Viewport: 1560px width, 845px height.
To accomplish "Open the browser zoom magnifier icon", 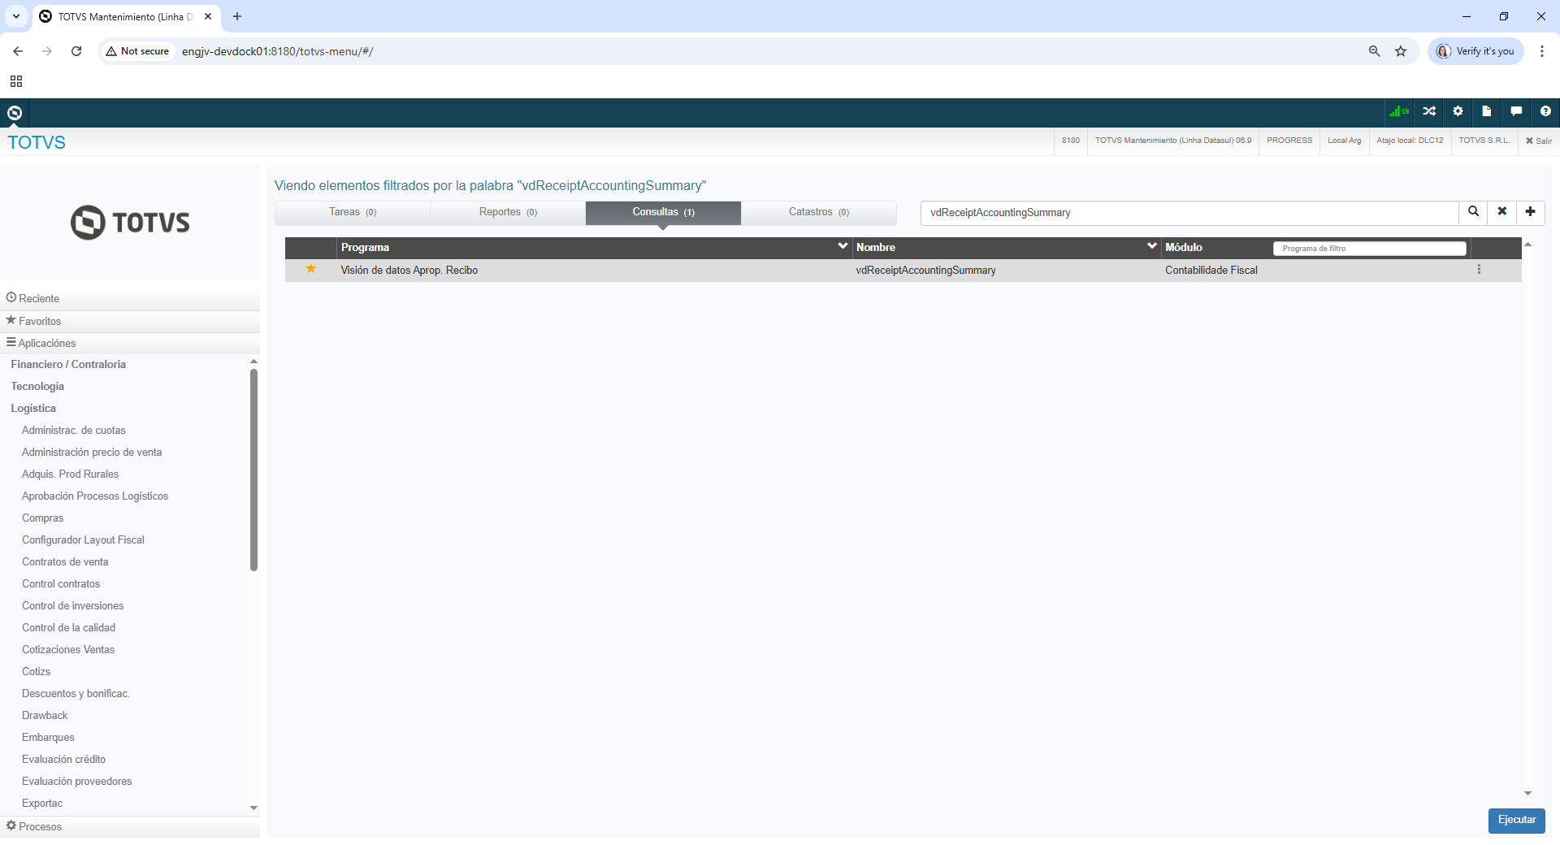I will click(x=1375, y=51).
